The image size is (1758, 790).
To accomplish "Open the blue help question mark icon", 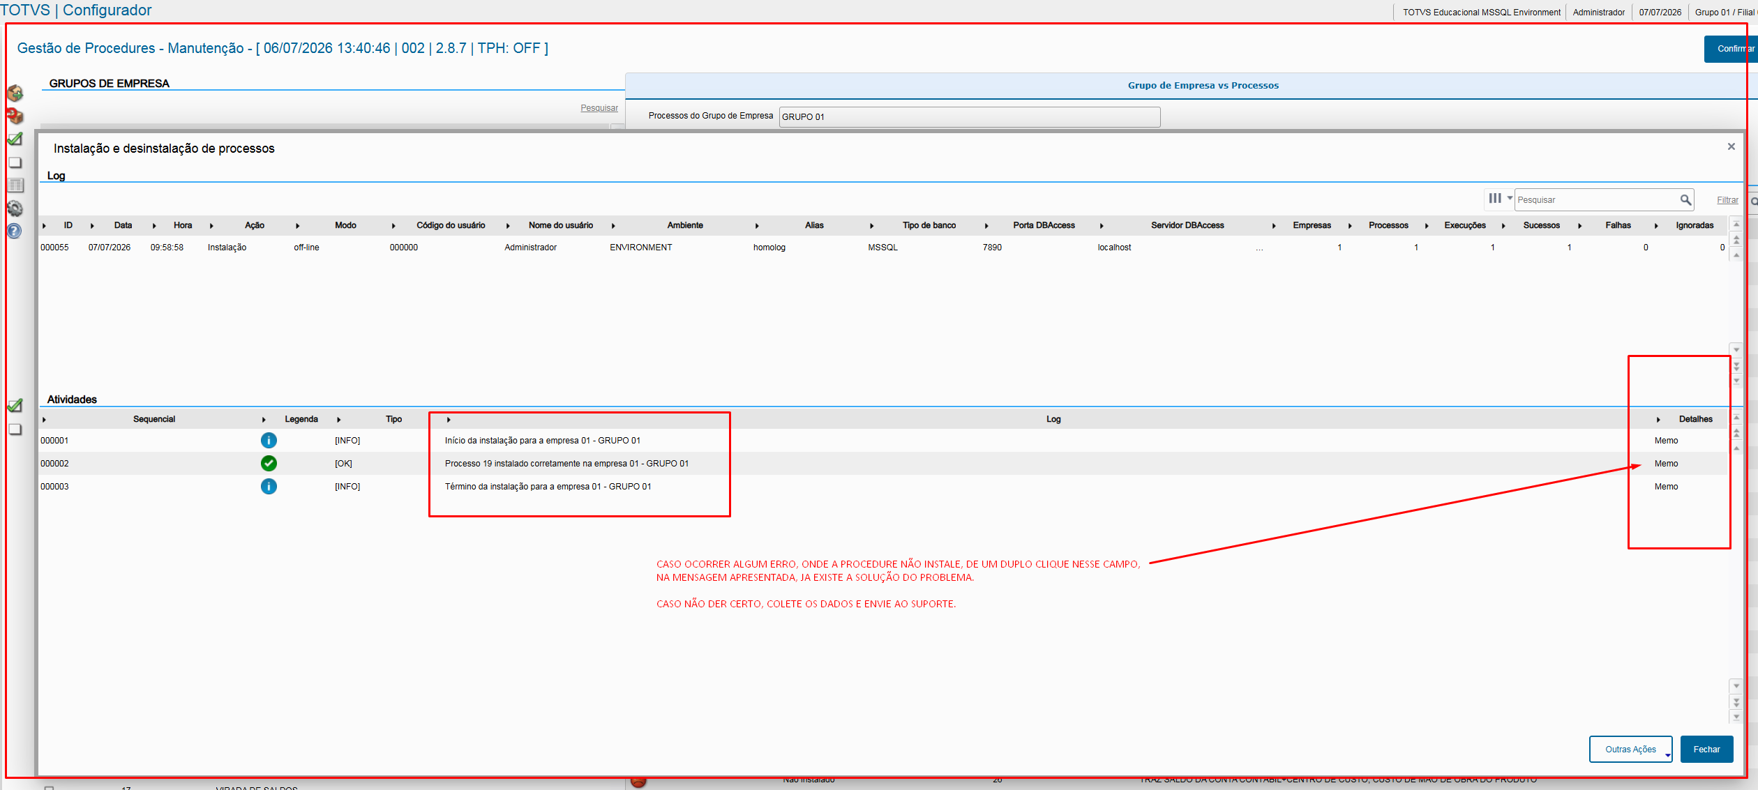I will tap(15, 231).
